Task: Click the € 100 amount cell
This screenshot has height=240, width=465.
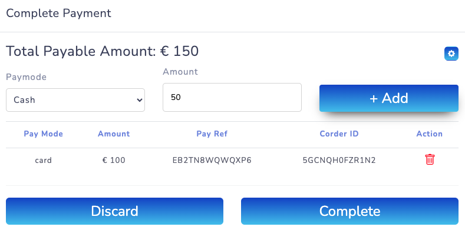Action: 114,160
